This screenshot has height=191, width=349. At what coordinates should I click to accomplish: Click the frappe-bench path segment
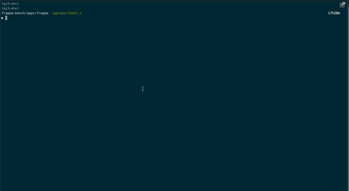[13, 13]
